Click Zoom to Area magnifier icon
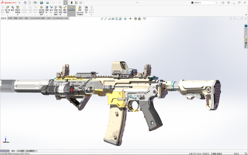This screenshot has width=248, height=155. [x=106, y=19]
